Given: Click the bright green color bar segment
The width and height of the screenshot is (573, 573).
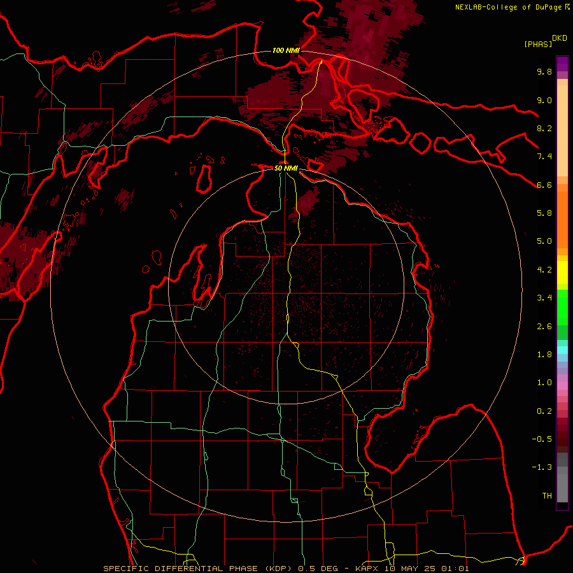Looking at the screenshot, I should coord(562,307).
